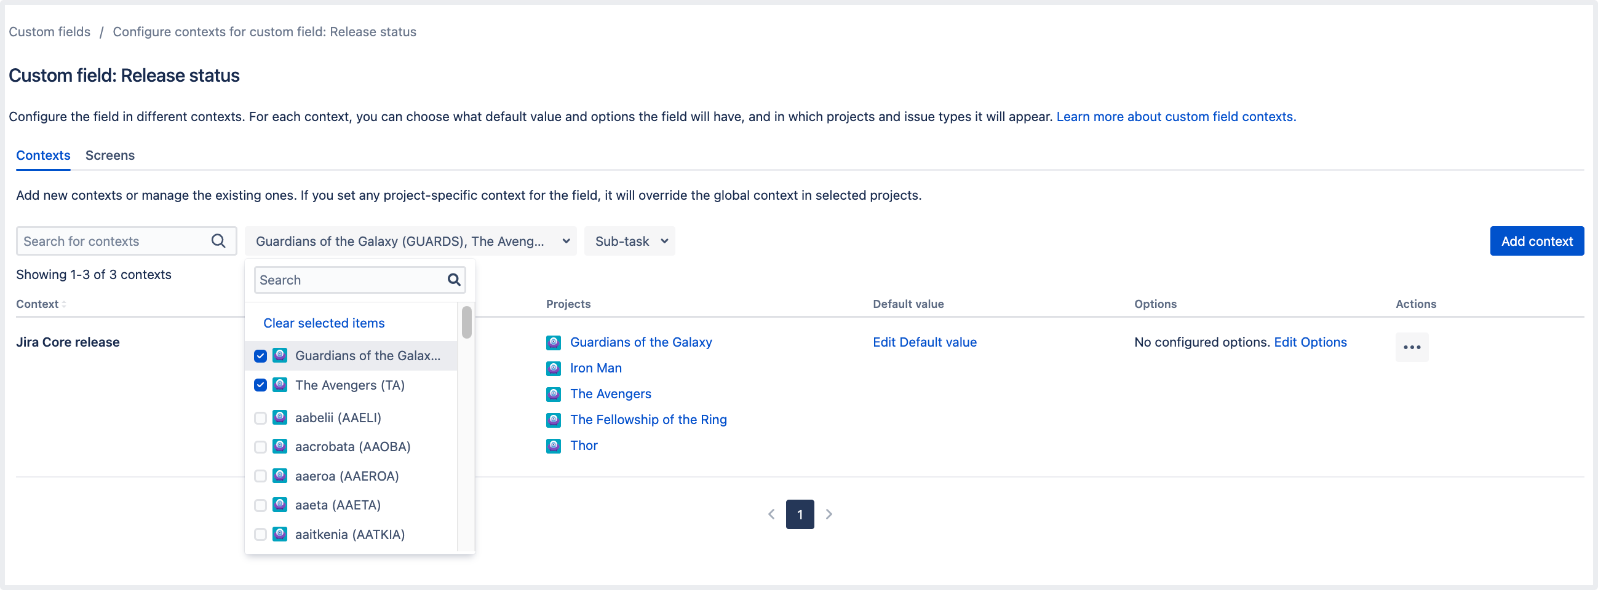Uncheck The Avengers (TA) checkbox
This screenshot has width=1598, height=590.
click(261, 385)
